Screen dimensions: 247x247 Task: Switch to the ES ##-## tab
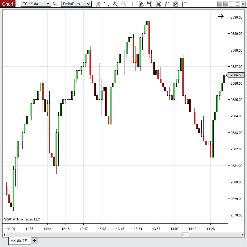[x=19, y=241]
